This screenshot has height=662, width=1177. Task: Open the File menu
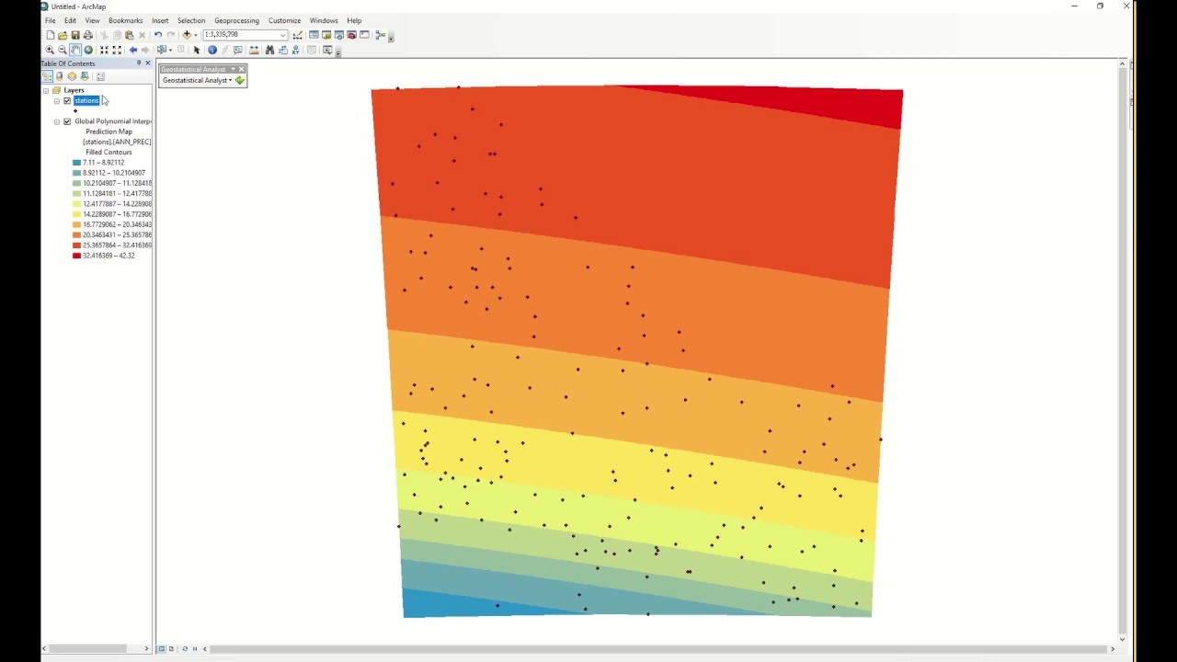click(x=51, y=20)
